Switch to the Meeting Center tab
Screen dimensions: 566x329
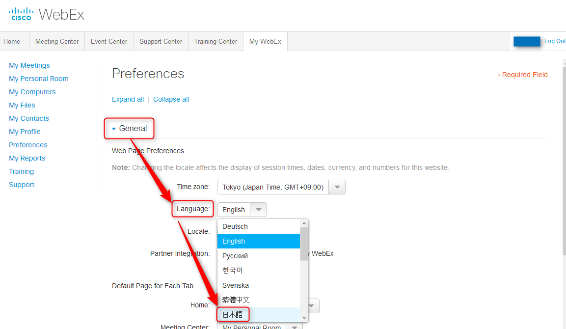coord(57,42)
